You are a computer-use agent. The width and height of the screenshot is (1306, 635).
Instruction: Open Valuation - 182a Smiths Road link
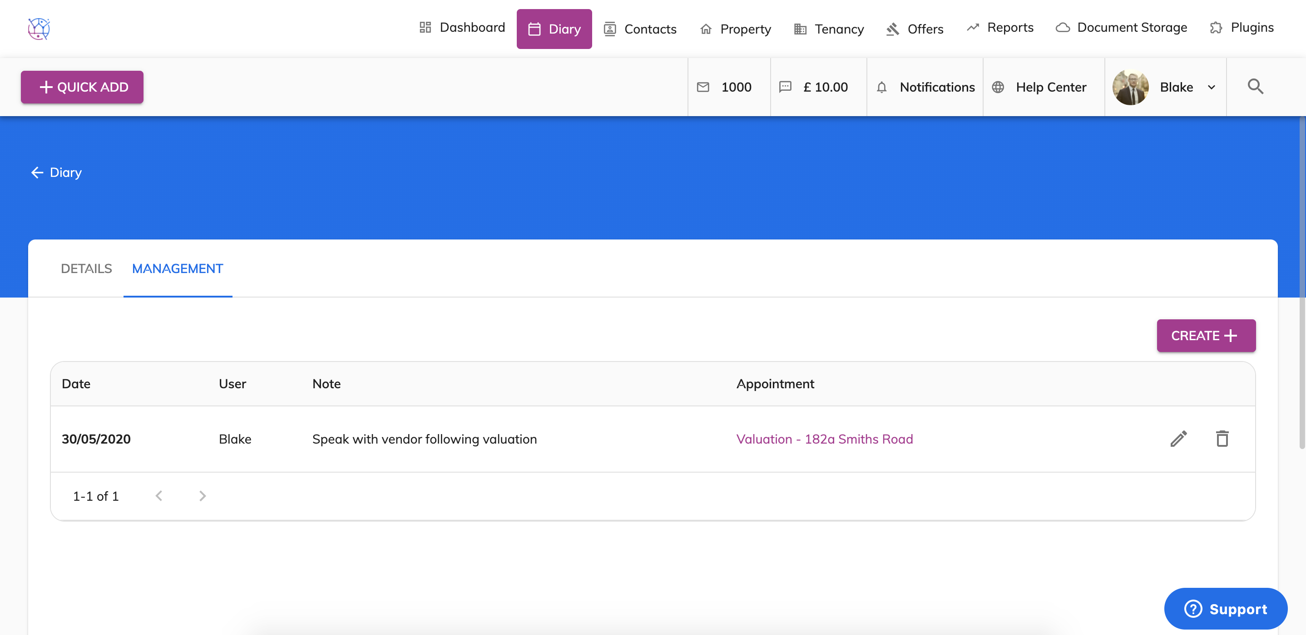tap(824, 439)
